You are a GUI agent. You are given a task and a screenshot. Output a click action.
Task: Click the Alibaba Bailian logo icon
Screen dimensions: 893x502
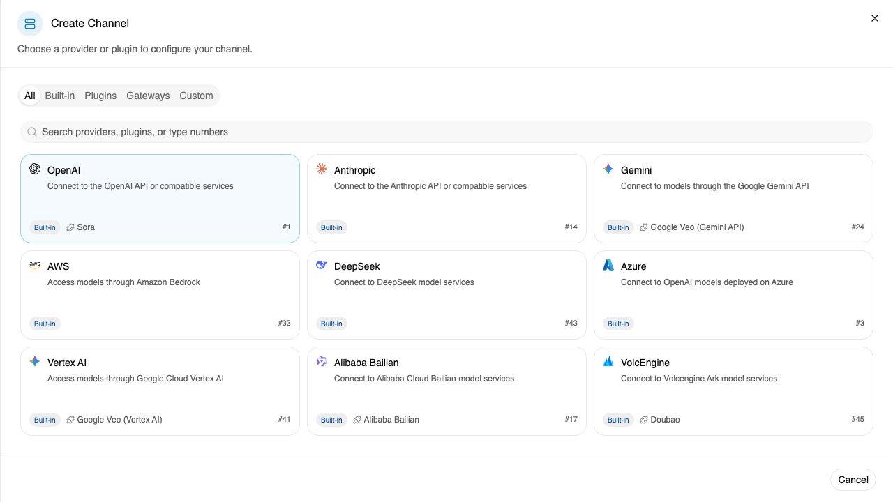click(x=322, y=361)
